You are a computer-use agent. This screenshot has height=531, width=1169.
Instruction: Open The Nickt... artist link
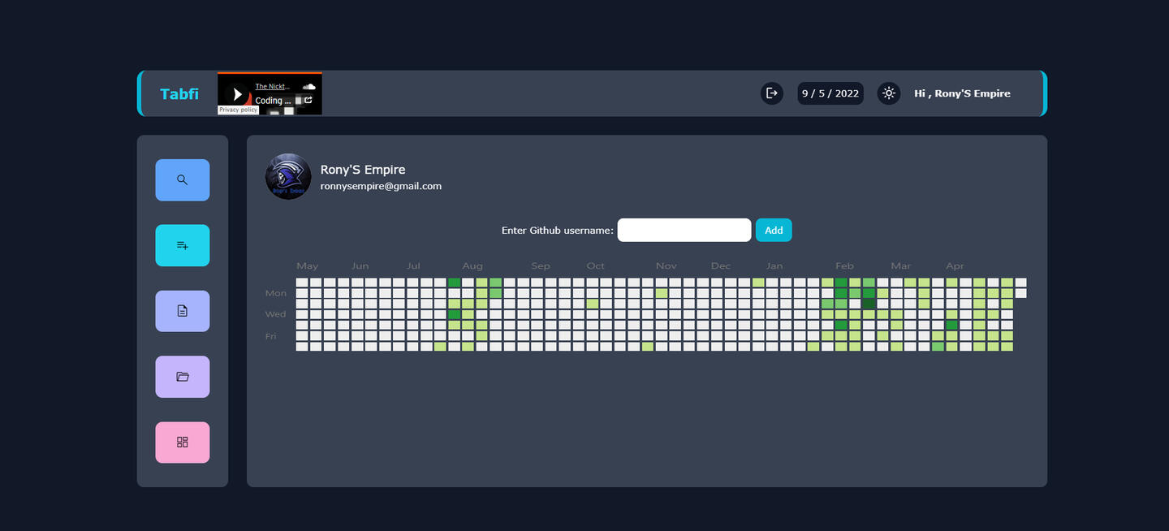[x=272, y=86]
